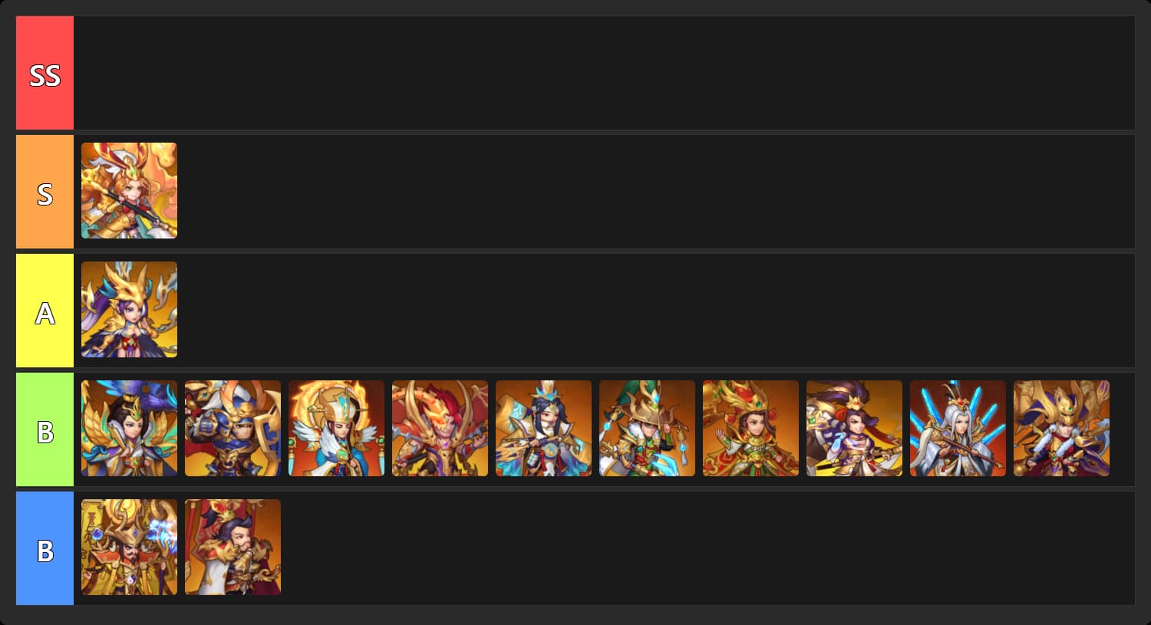The height and width of the screenshot is (625, 1151).
Task: Select the red-and-green crowned lady hero
Action: [x=750, y=428]
